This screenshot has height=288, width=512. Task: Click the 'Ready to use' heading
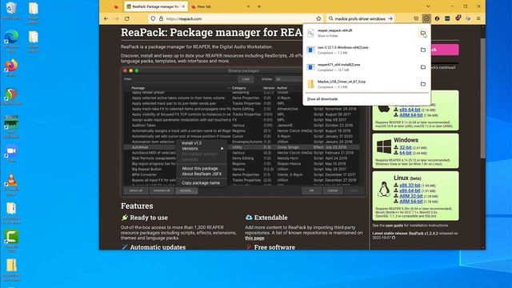[149, 218]
